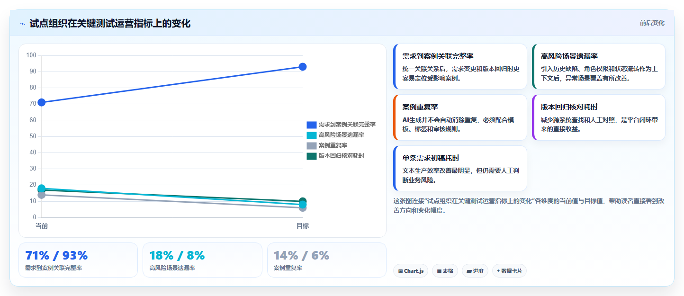Open the 版本回归核对耗时 description card
Viewport: 684px width, 296px height.
pyautogui.click(x=599, y=117)
